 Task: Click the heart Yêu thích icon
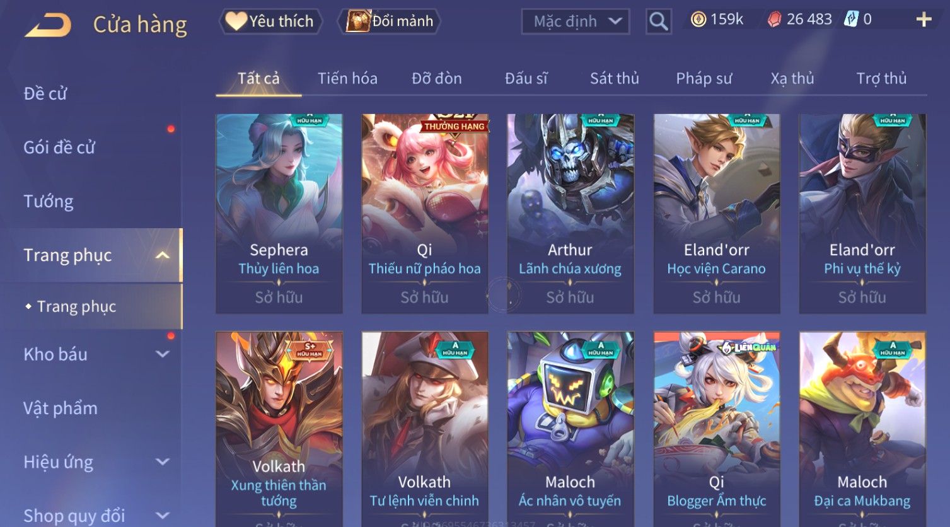(236, 21)
